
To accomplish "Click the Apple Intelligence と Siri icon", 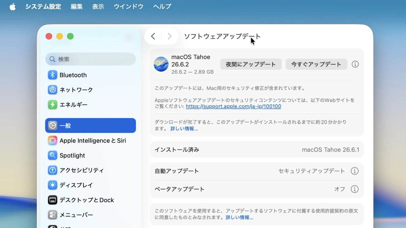I will pos(52,141).
